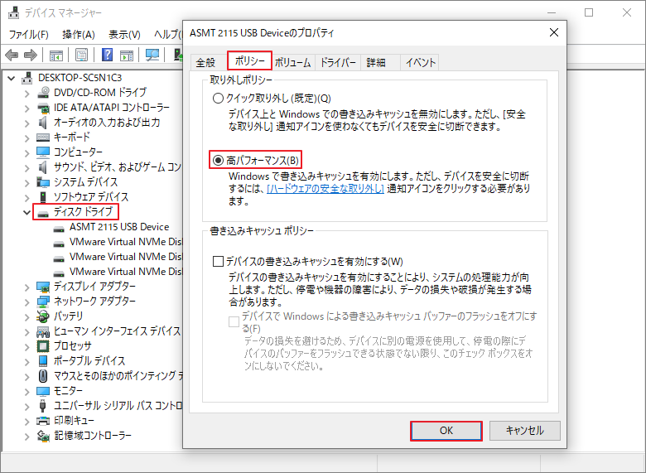Image resolution: width=646 pixels, height=473 pixels.
Task: Expand the プロセッサ tree node
Action: click(27, 346)
